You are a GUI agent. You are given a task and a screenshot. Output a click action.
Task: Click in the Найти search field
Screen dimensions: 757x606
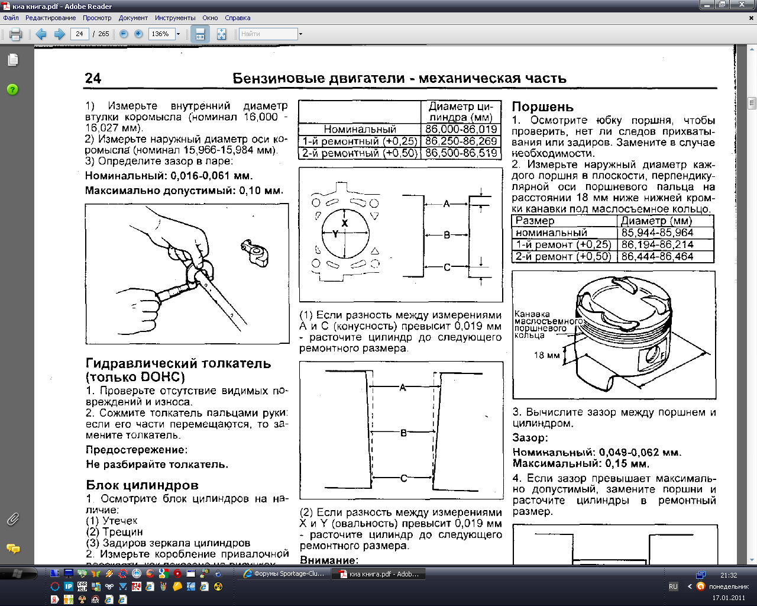click(x=267, y=34)
